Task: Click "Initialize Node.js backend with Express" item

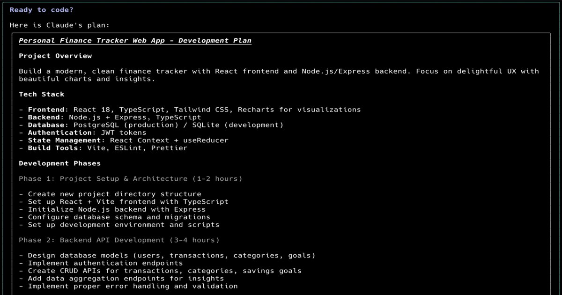Action: 112,209
